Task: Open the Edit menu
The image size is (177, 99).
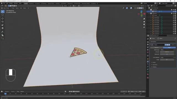Action: pyautogui.click(x=7, y=3)
